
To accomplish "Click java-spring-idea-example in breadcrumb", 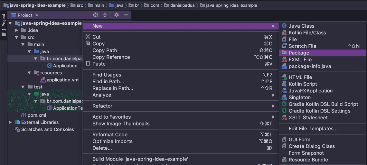I will (x=34, y=5).
